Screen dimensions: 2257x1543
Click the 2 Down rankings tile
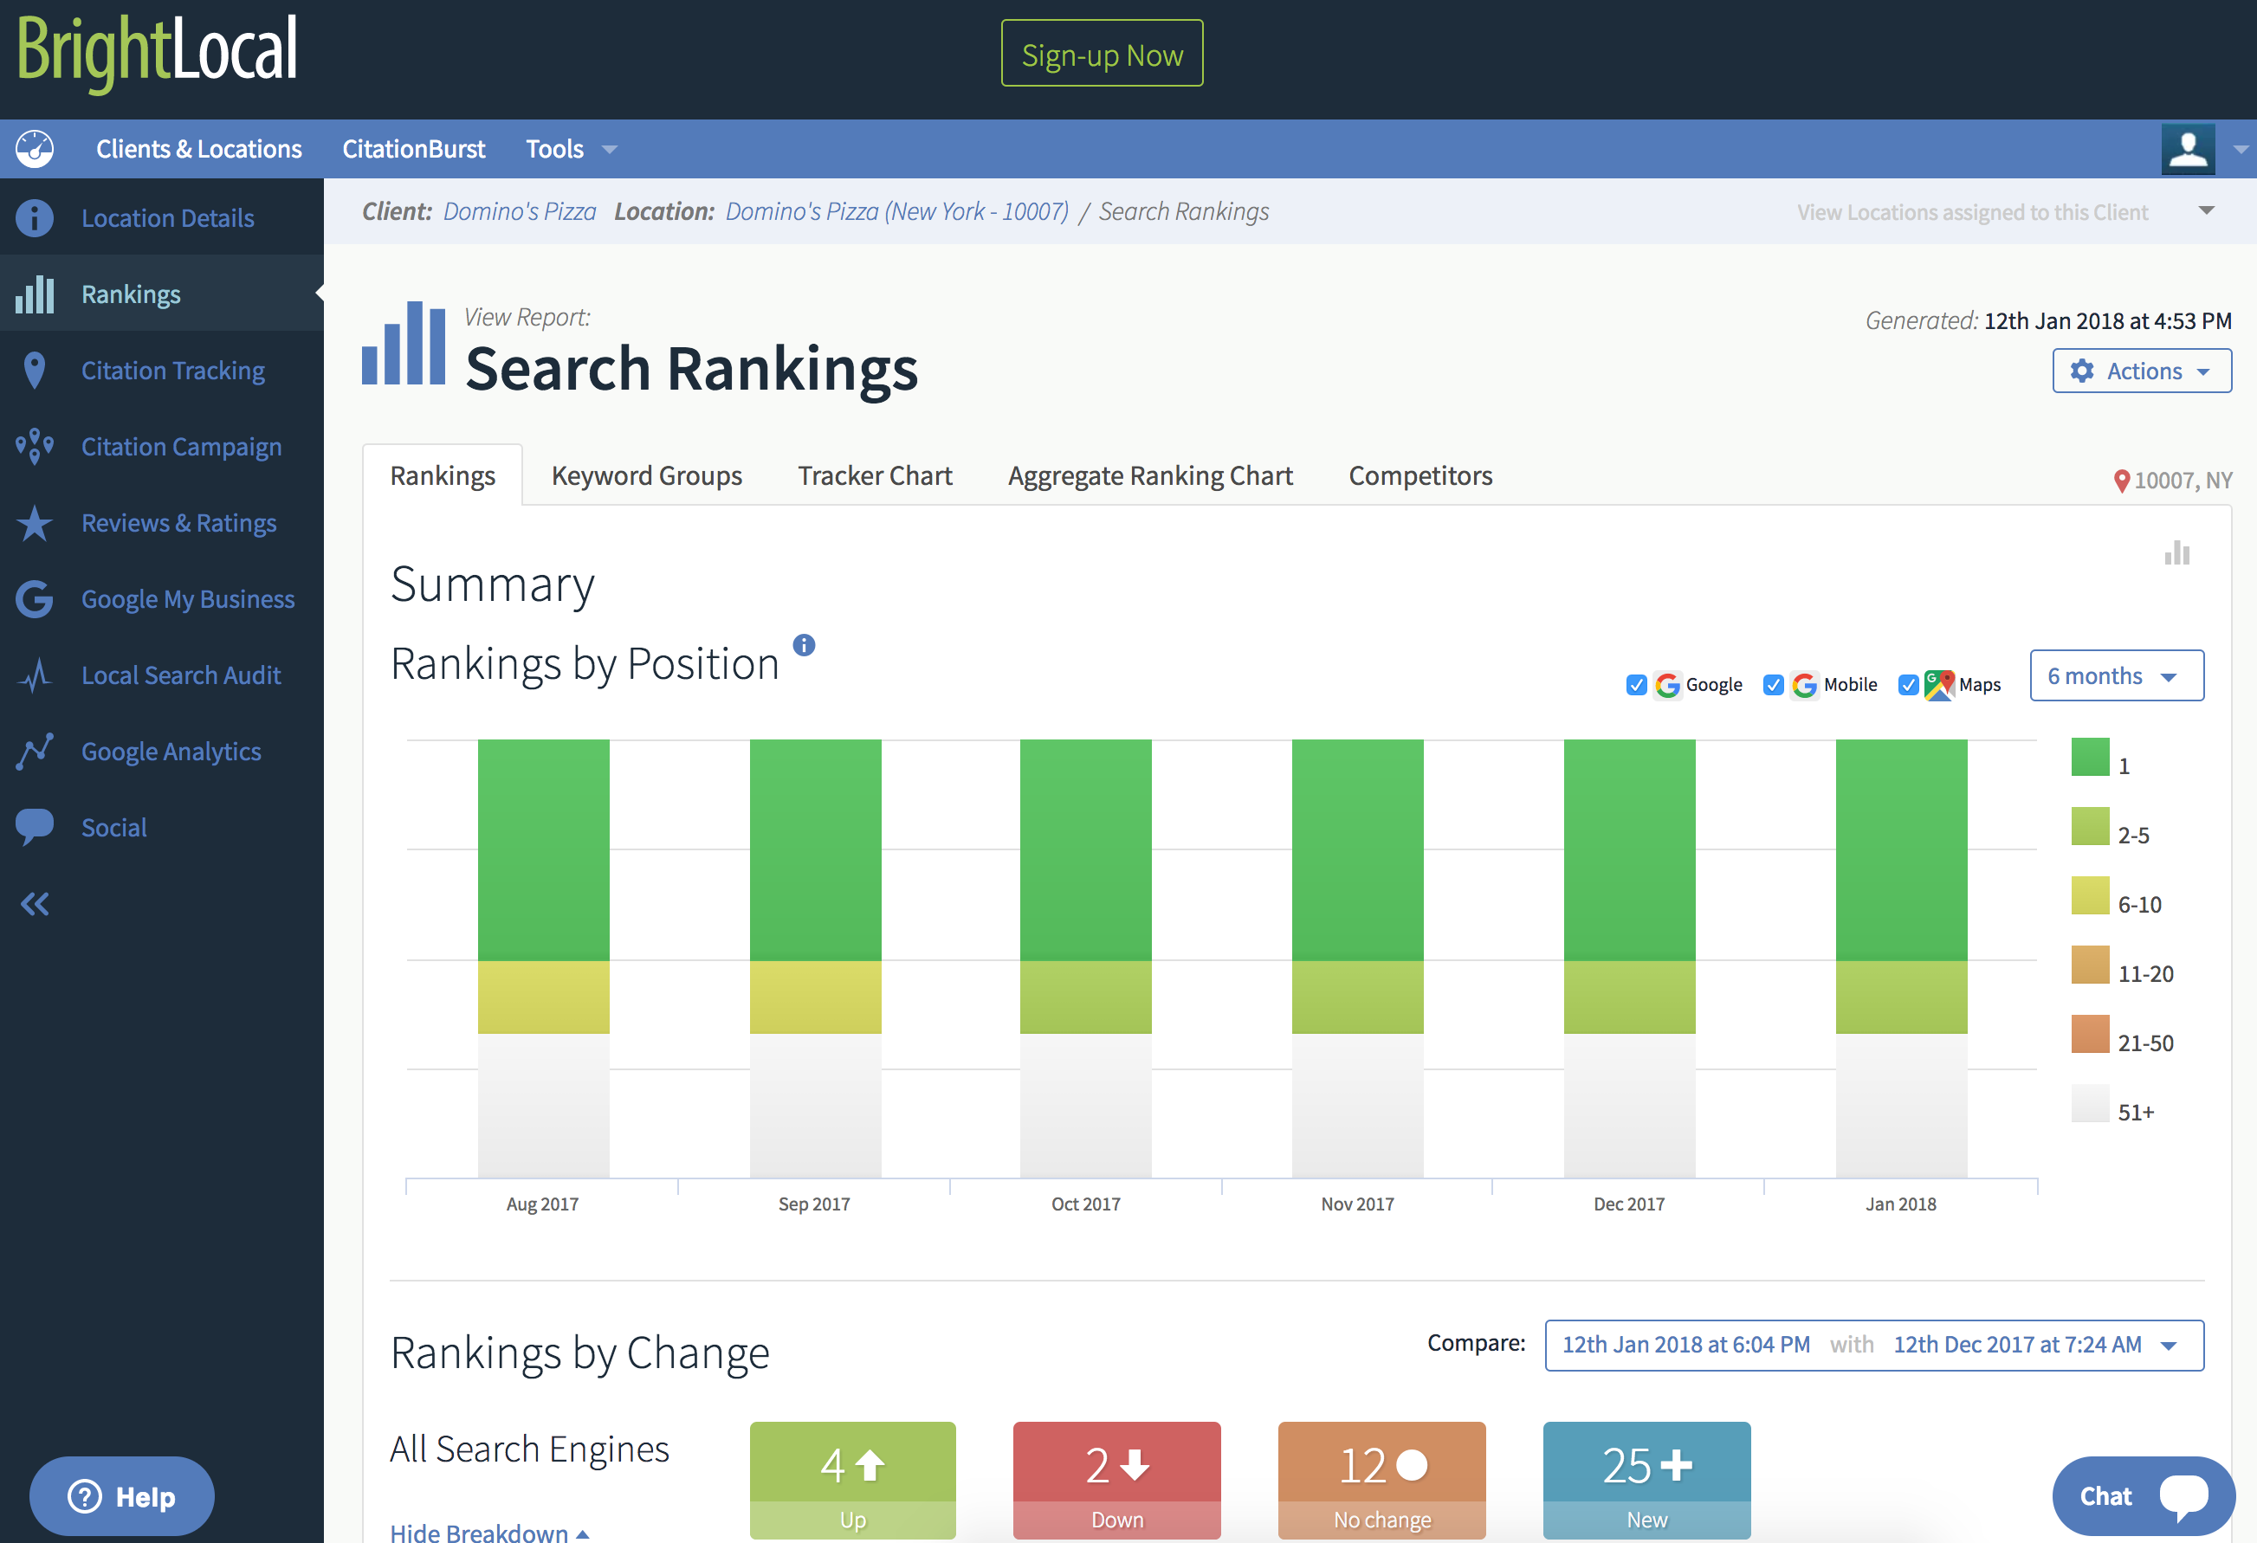point(1117,1480)
